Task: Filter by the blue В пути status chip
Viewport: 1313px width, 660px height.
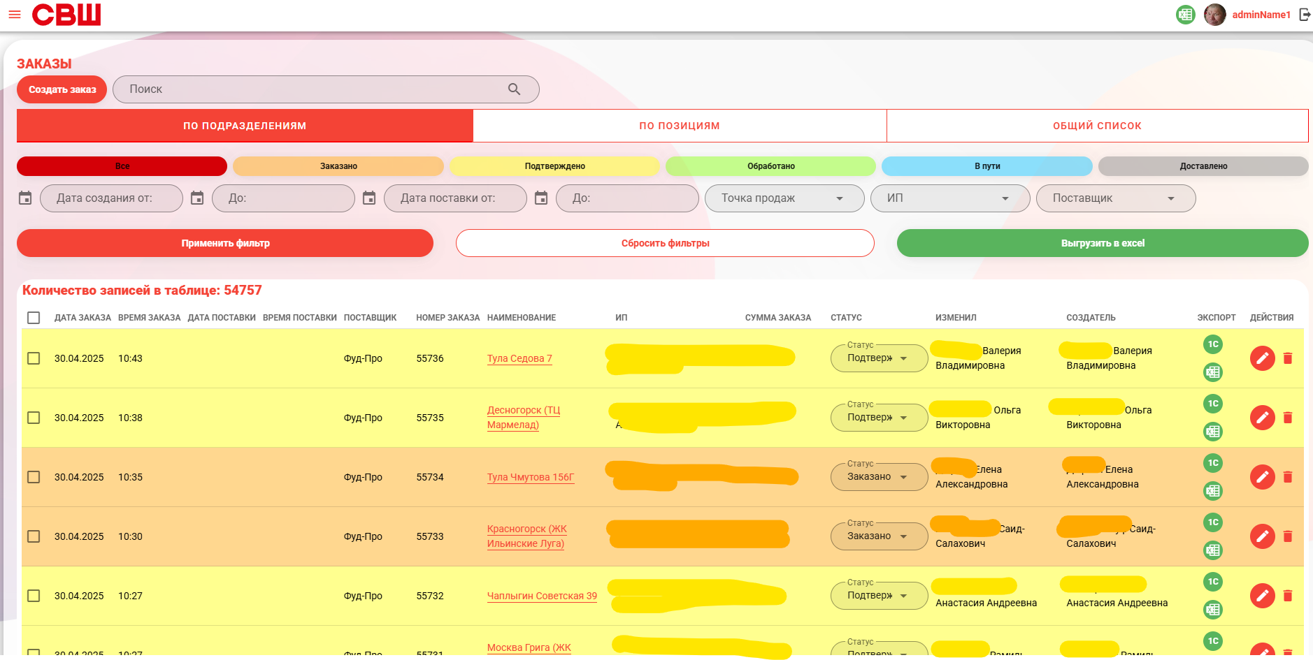Action: pyautogui.click(x=987, y=166)
